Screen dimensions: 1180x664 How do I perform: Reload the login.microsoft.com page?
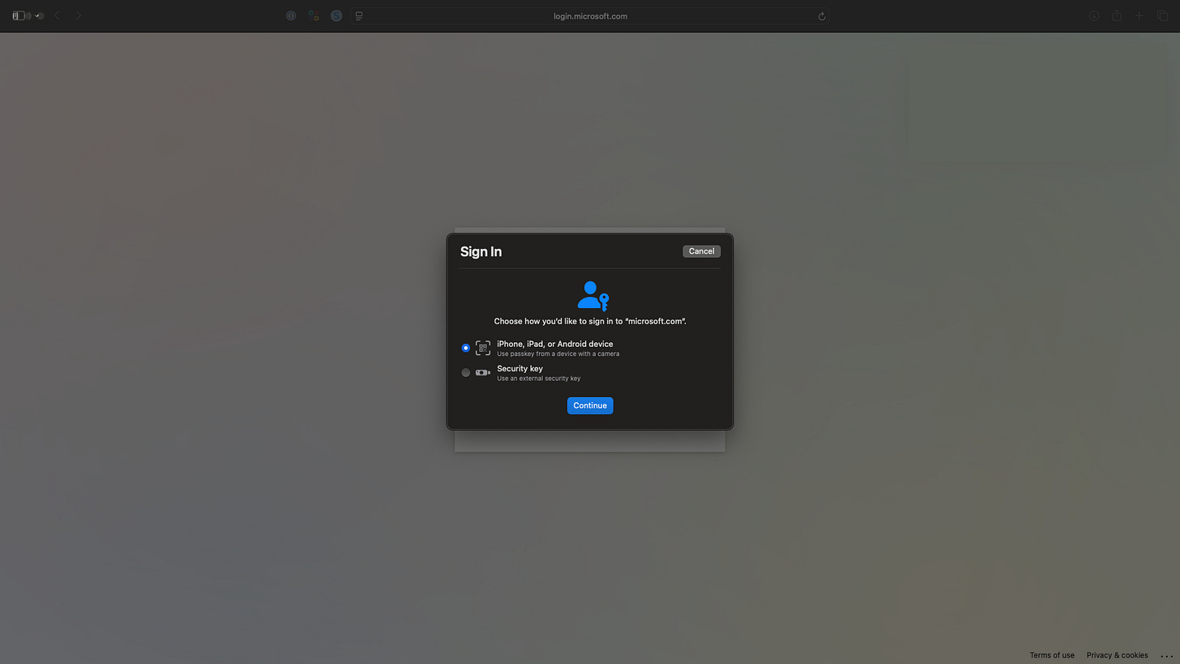(x=821, y=15)
